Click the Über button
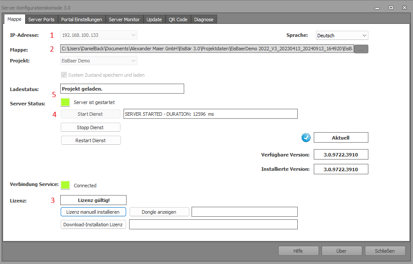 (x=341, y=251)
